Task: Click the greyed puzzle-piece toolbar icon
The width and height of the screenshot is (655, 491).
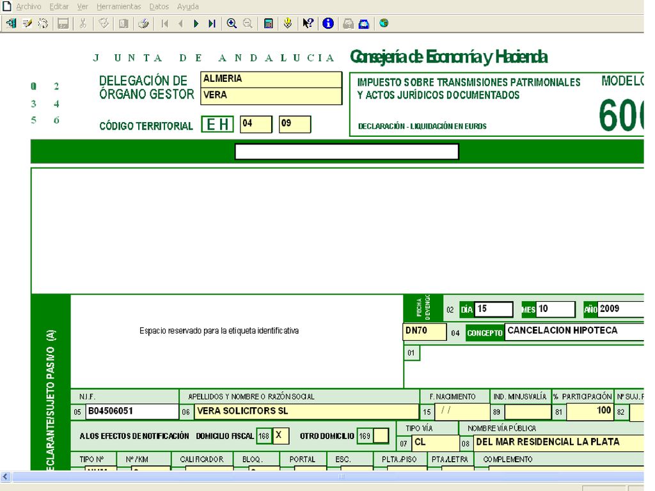Action: (x=104, y=24)
